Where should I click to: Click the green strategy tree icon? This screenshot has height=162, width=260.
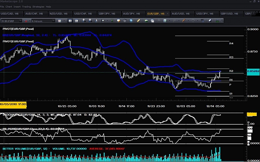(217, 21)
